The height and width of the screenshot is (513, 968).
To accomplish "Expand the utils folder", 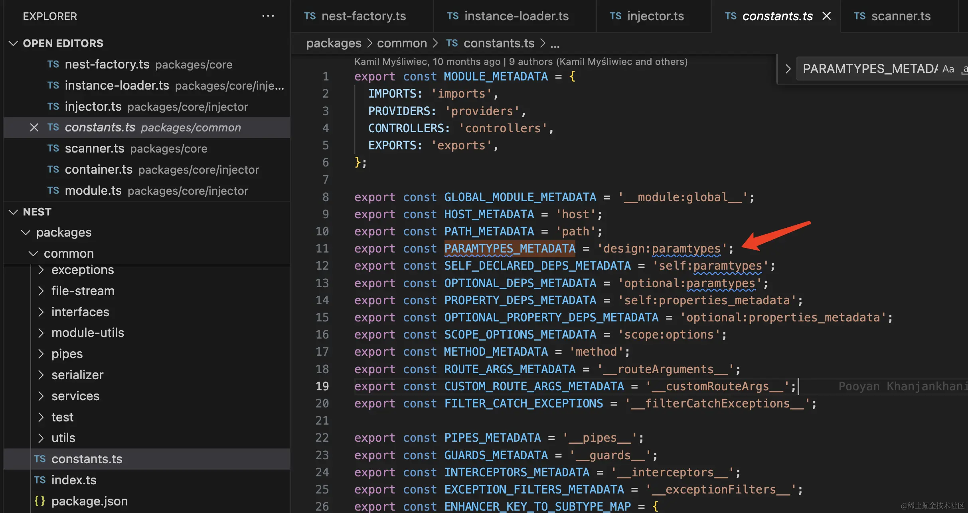I will [41, 438].
